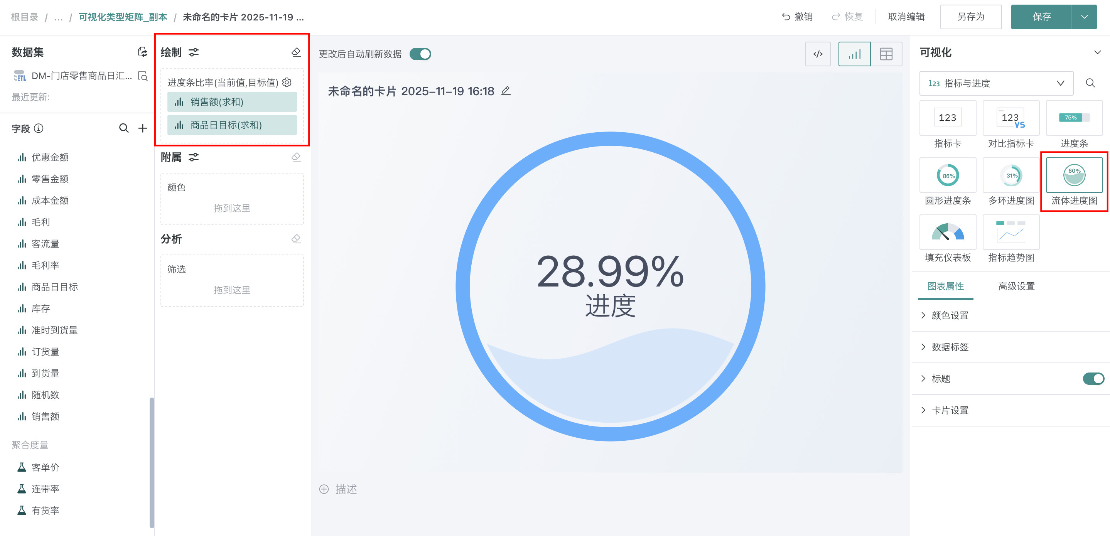Open the dropdown arrow beside 保存
Viewport: 1110px width, 536px height.
[1084, 17]
